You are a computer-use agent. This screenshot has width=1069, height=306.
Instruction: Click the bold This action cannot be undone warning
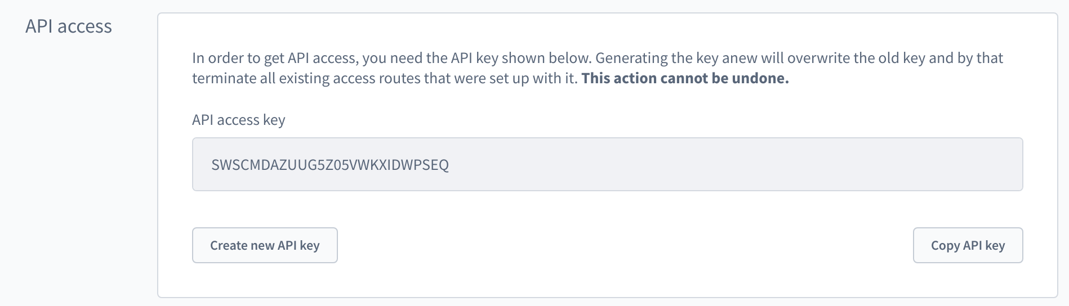685,78
